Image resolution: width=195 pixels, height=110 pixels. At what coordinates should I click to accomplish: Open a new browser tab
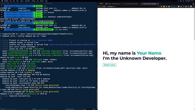click(x=161, y=4)
